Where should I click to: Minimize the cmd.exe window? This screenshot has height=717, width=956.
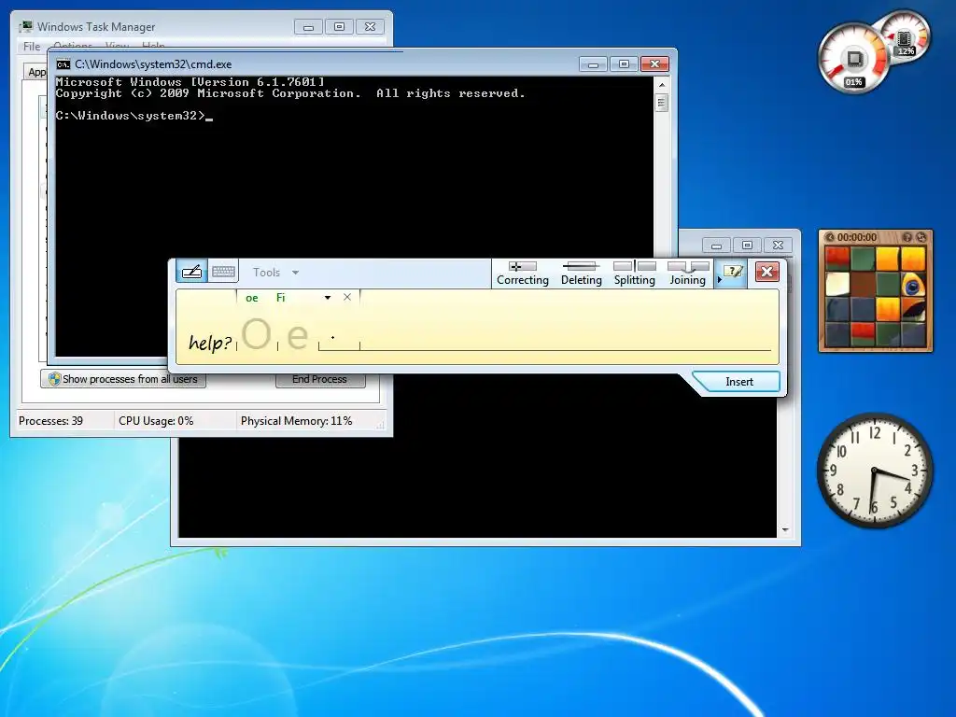(593, 64)
